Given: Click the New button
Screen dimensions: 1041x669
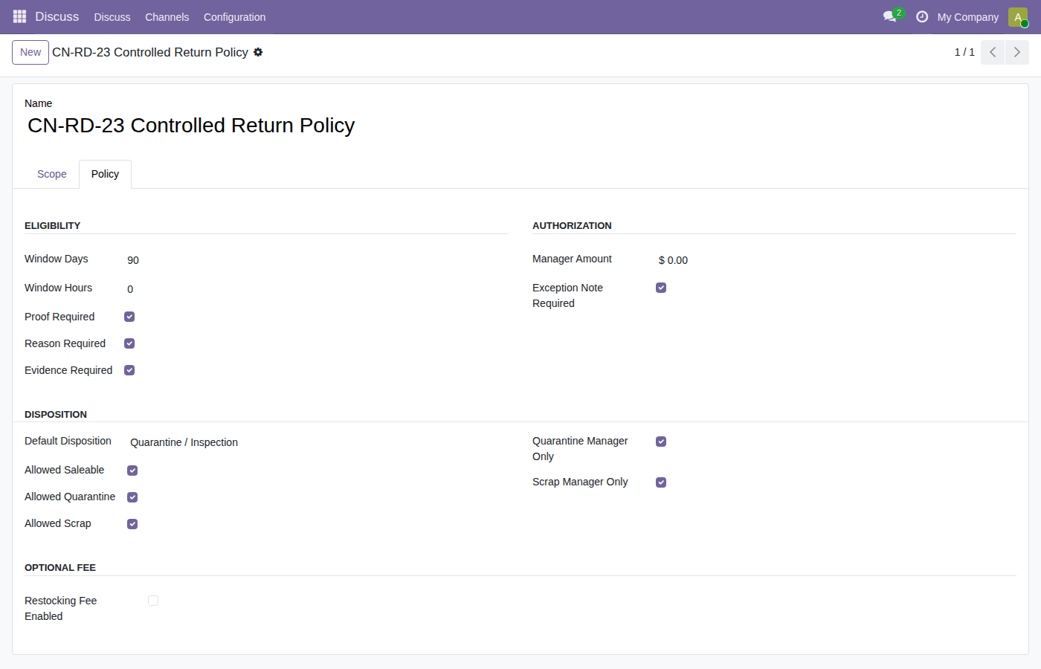Looking at the screenshot, I should pyautogui.click(x=30, y=52).
